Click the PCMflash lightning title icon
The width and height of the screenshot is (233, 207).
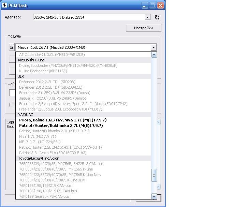tap(4, 5)
